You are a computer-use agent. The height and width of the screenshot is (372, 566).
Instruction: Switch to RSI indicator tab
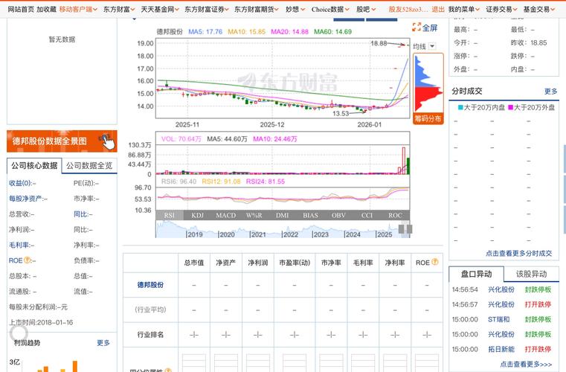pyautogui.click(x=170, y=215)
